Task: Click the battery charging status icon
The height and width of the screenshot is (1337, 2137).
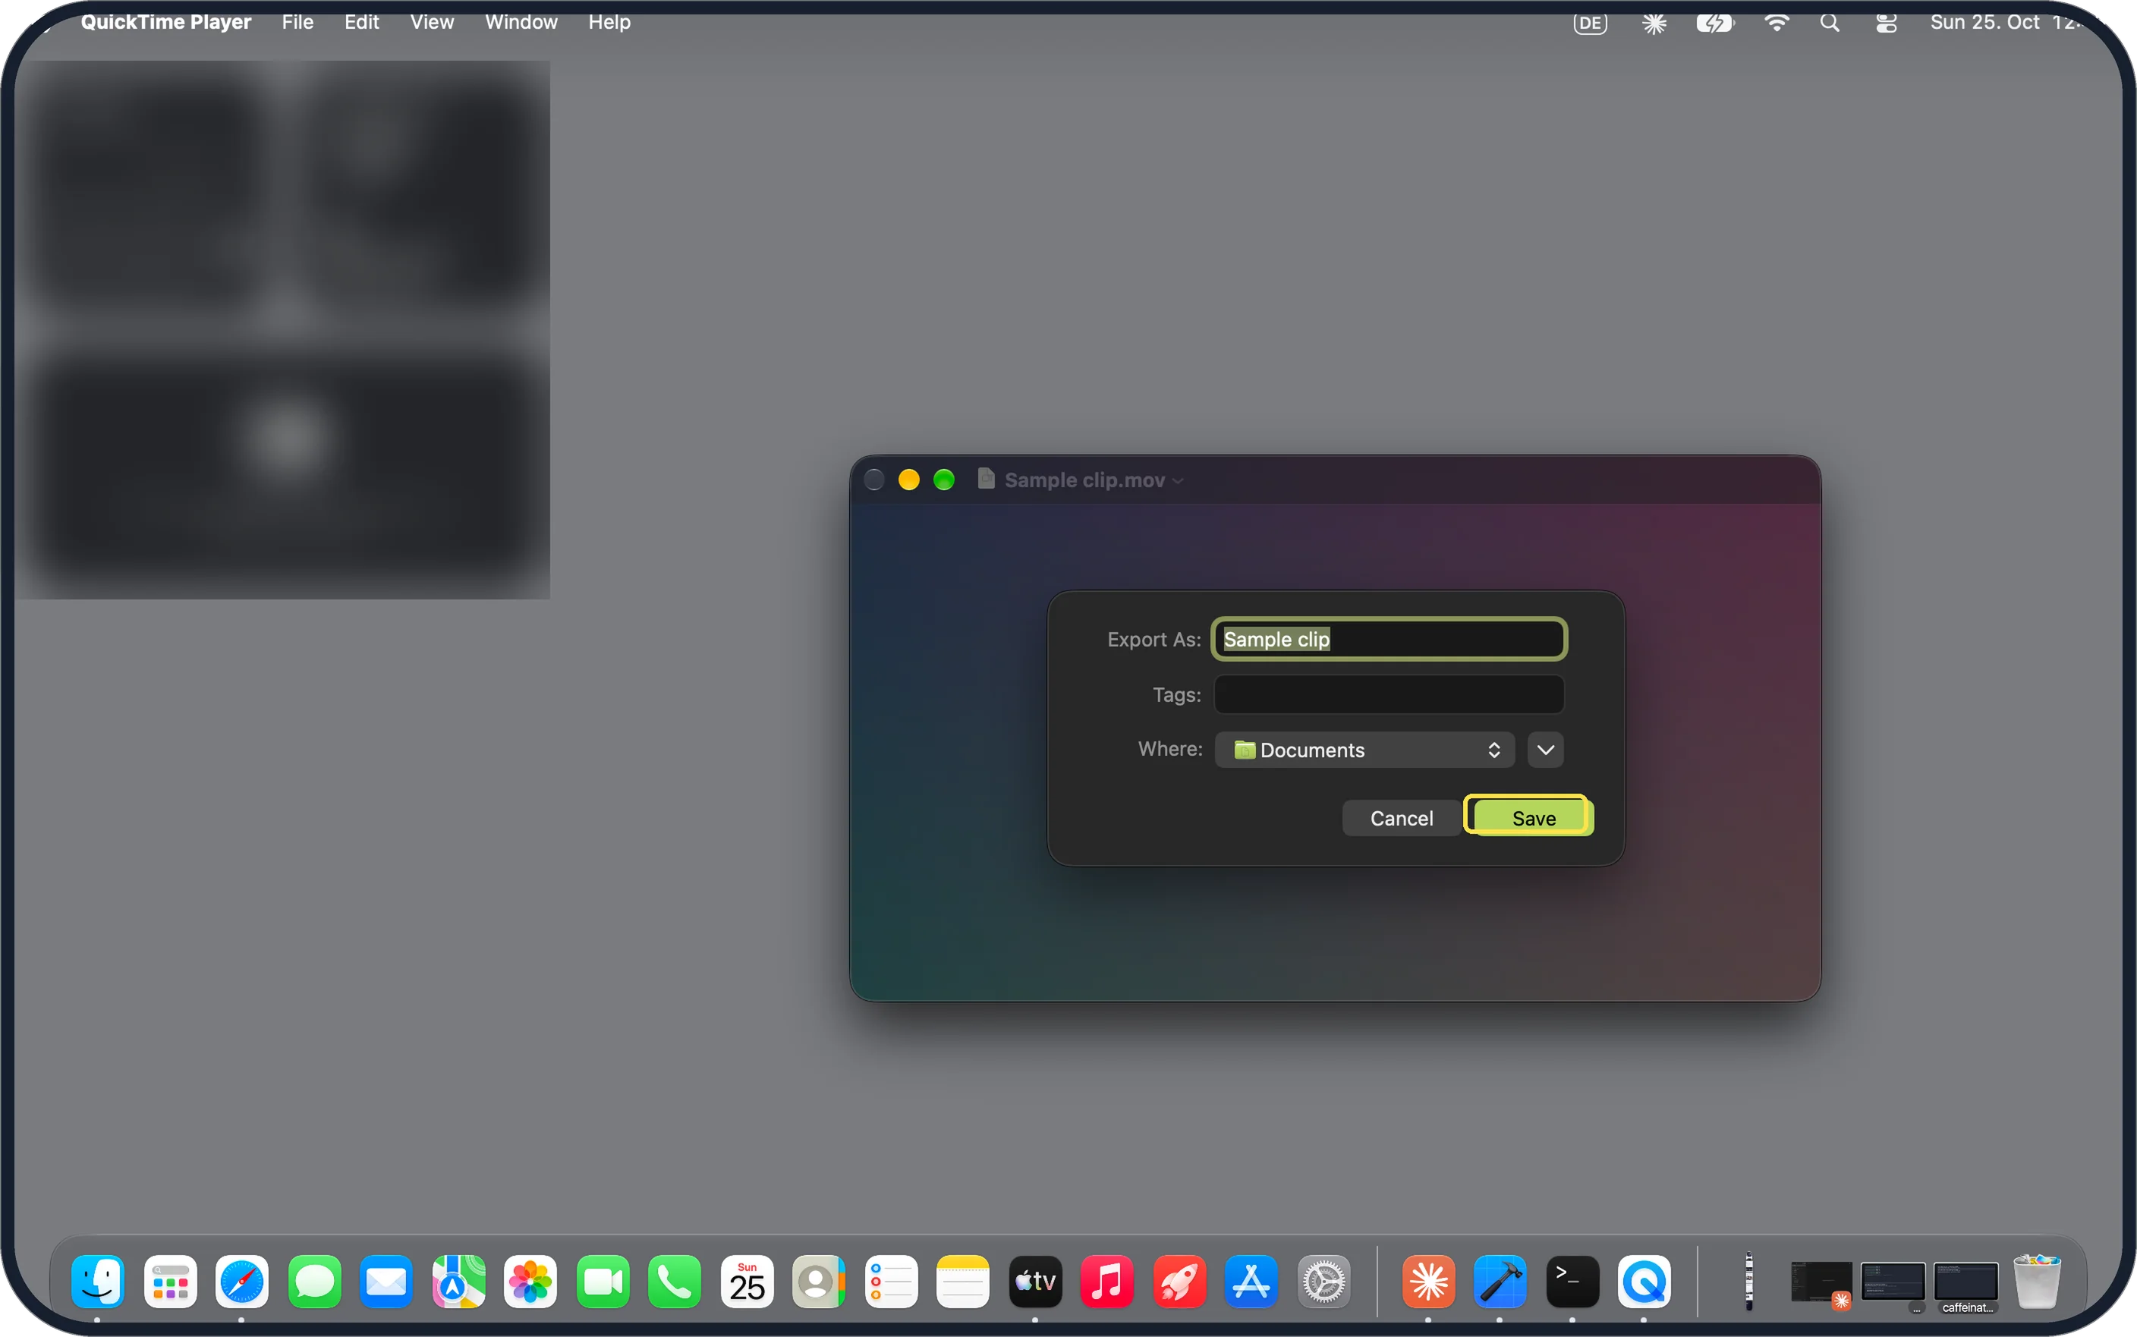Action: click(x=1714, y=23)
